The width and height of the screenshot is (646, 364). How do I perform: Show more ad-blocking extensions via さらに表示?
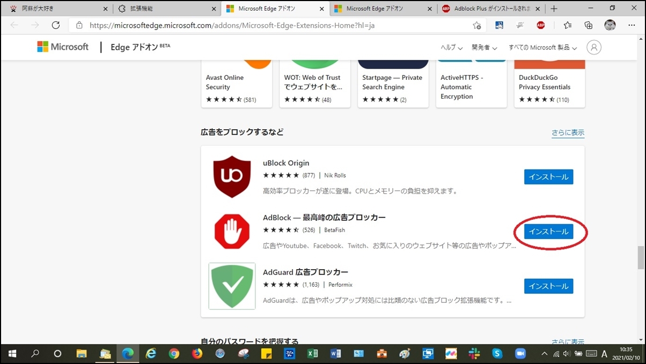coord(568,133)
